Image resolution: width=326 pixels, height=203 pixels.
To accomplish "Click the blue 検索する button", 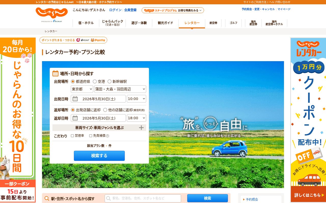I will point(99,156).
